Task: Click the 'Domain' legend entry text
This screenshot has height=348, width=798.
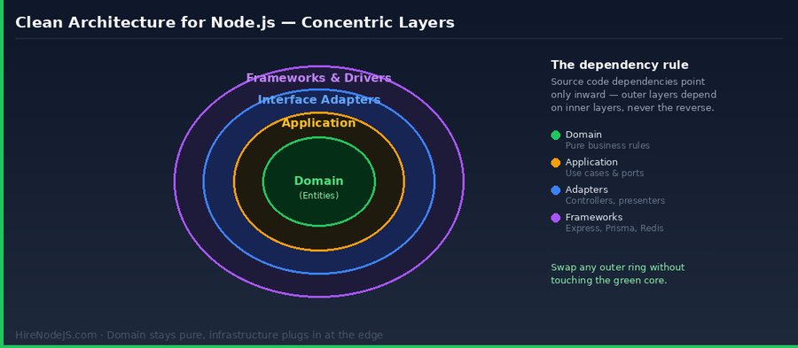Action: pos(583,135)
